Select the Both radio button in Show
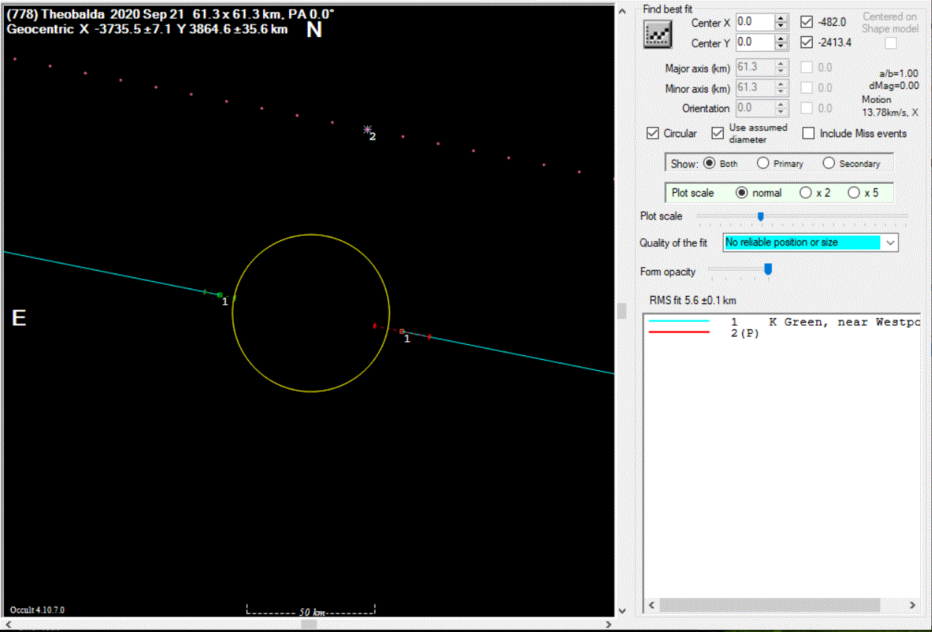This screenshot has height=632, width=932. (x=709, y=163)
